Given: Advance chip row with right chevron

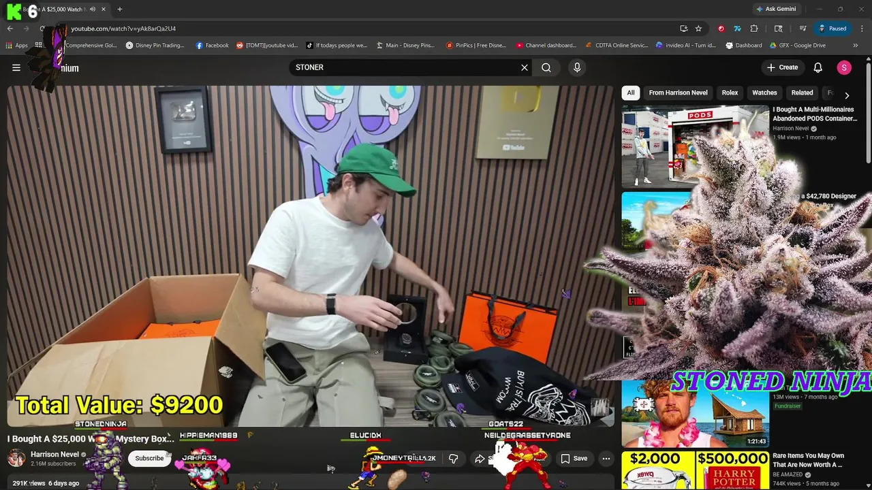Looking at the screenshot, I should [x=847, y=95].
